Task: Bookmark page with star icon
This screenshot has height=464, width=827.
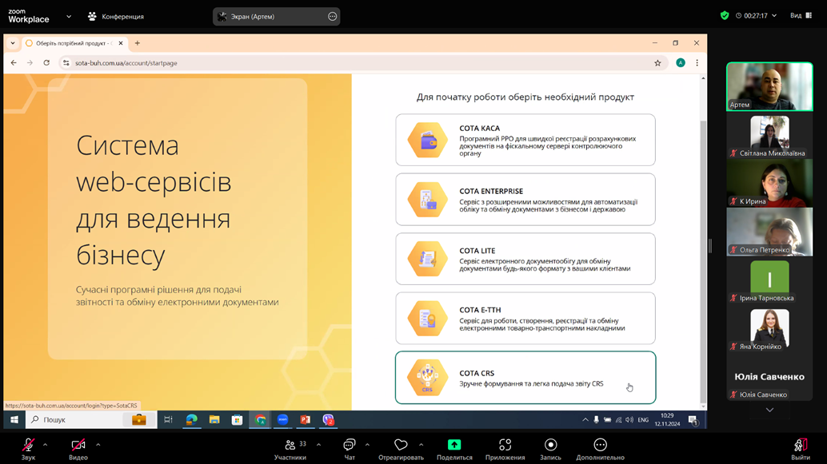Action: [x=657, y=62]
